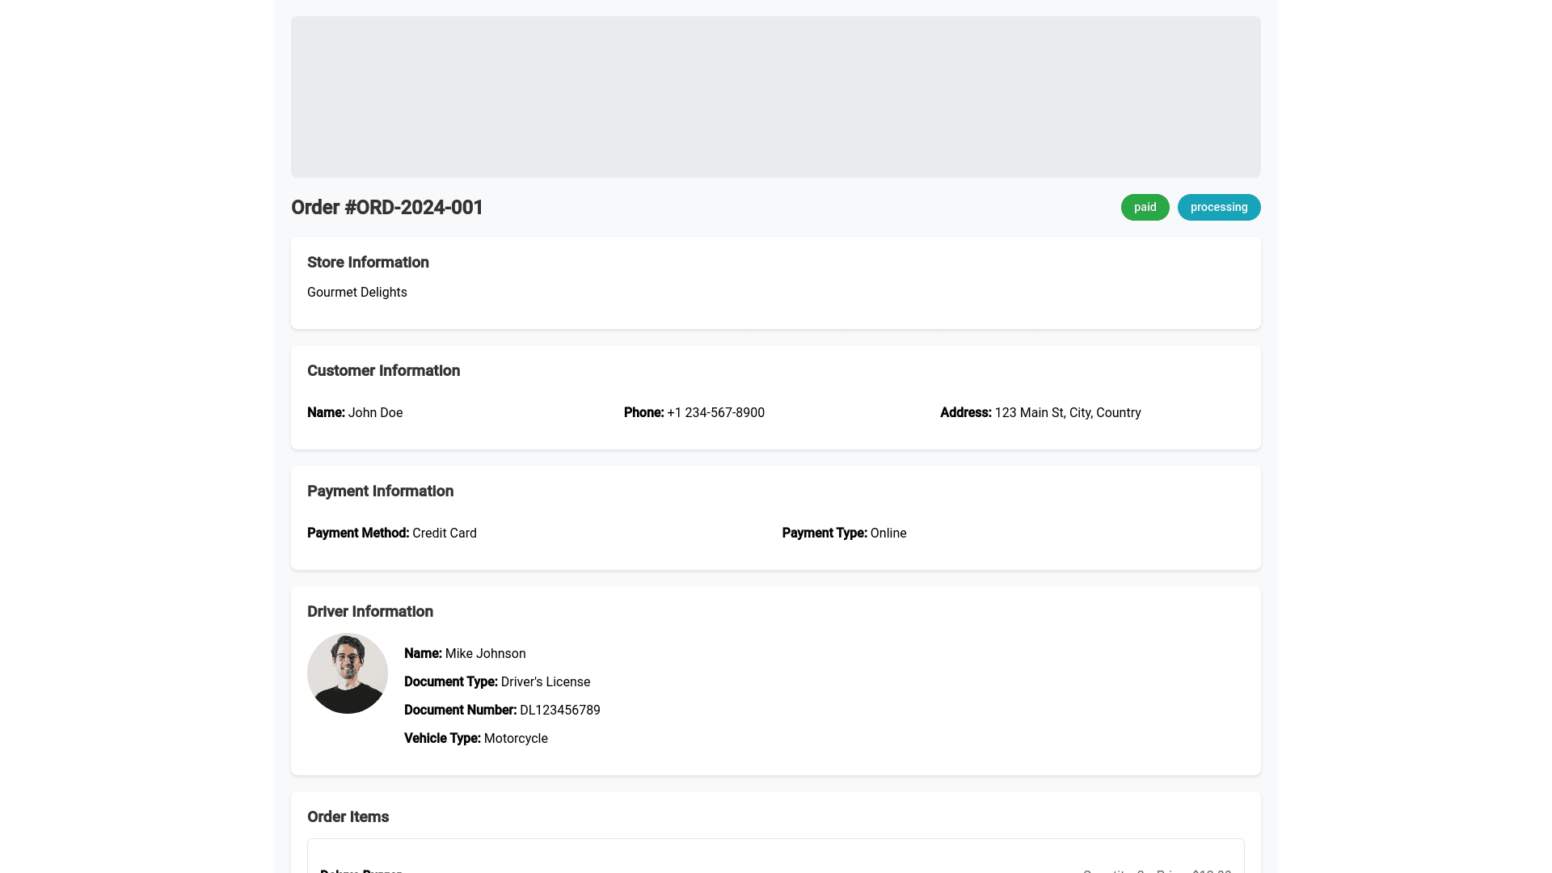
Task: Click the processing status badge
Action: 1218,207
